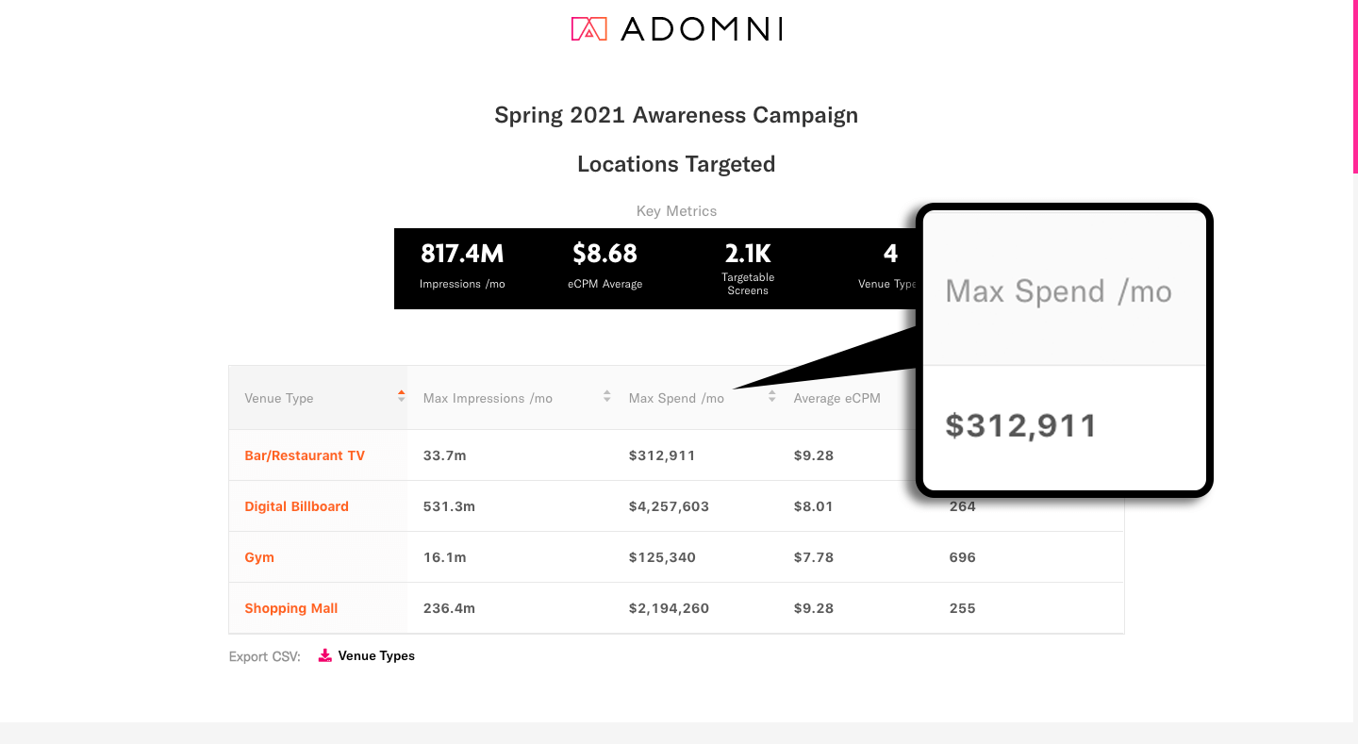Image resolution: width=1358 pixels, height=744 pixels.
Task: Select the Gym venue type link
Action: point(259,557)
